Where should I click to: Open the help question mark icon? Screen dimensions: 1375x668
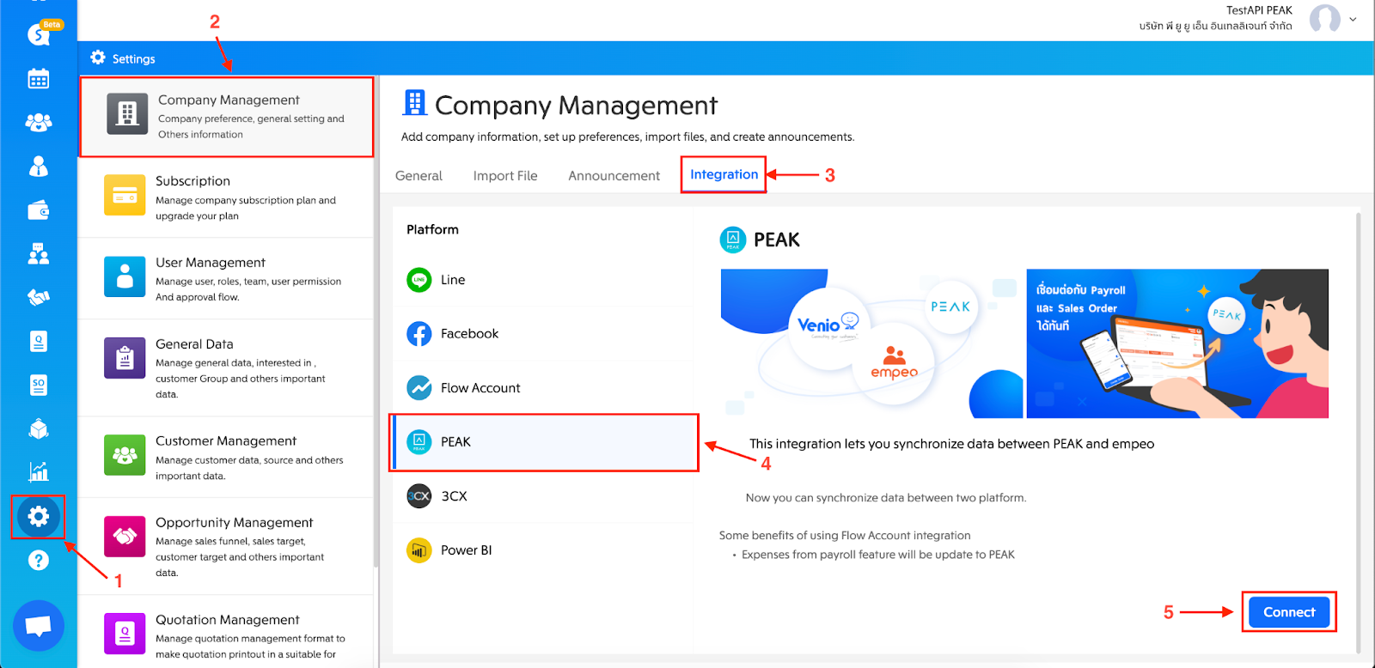pos(39,561)
